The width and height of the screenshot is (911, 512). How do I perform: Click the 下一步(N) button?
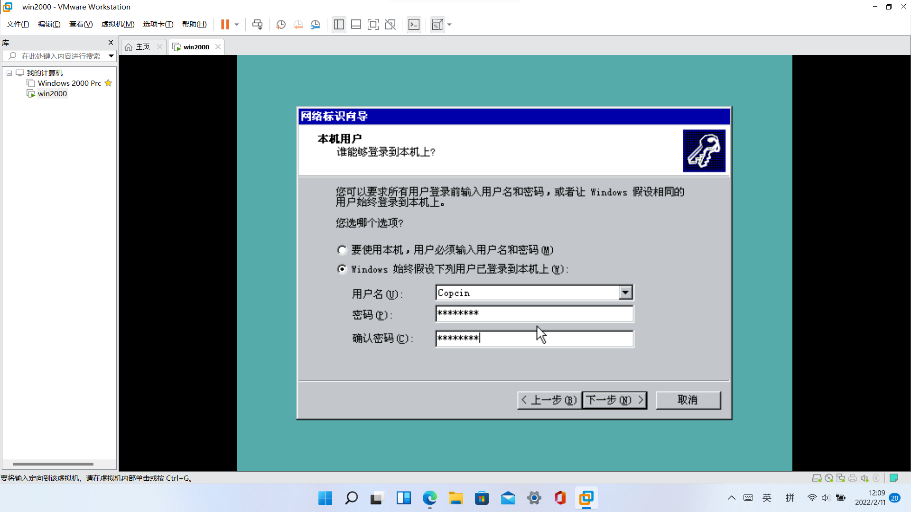pyautogui.click(x=614, y=400)
